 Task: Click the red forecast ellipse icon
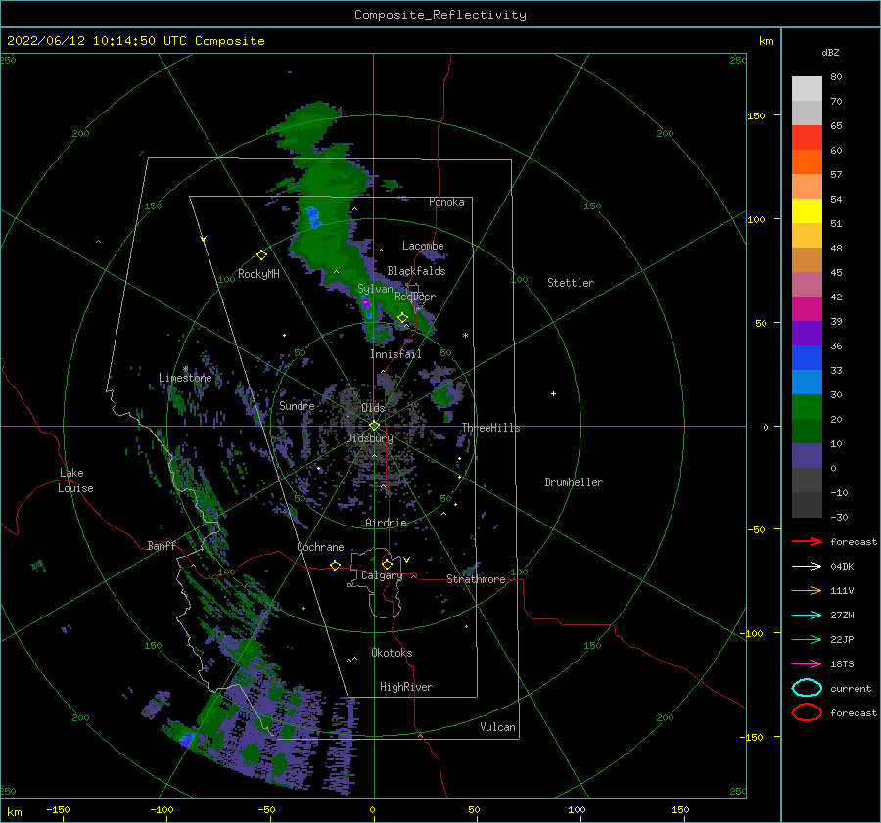tap(807, 712)
